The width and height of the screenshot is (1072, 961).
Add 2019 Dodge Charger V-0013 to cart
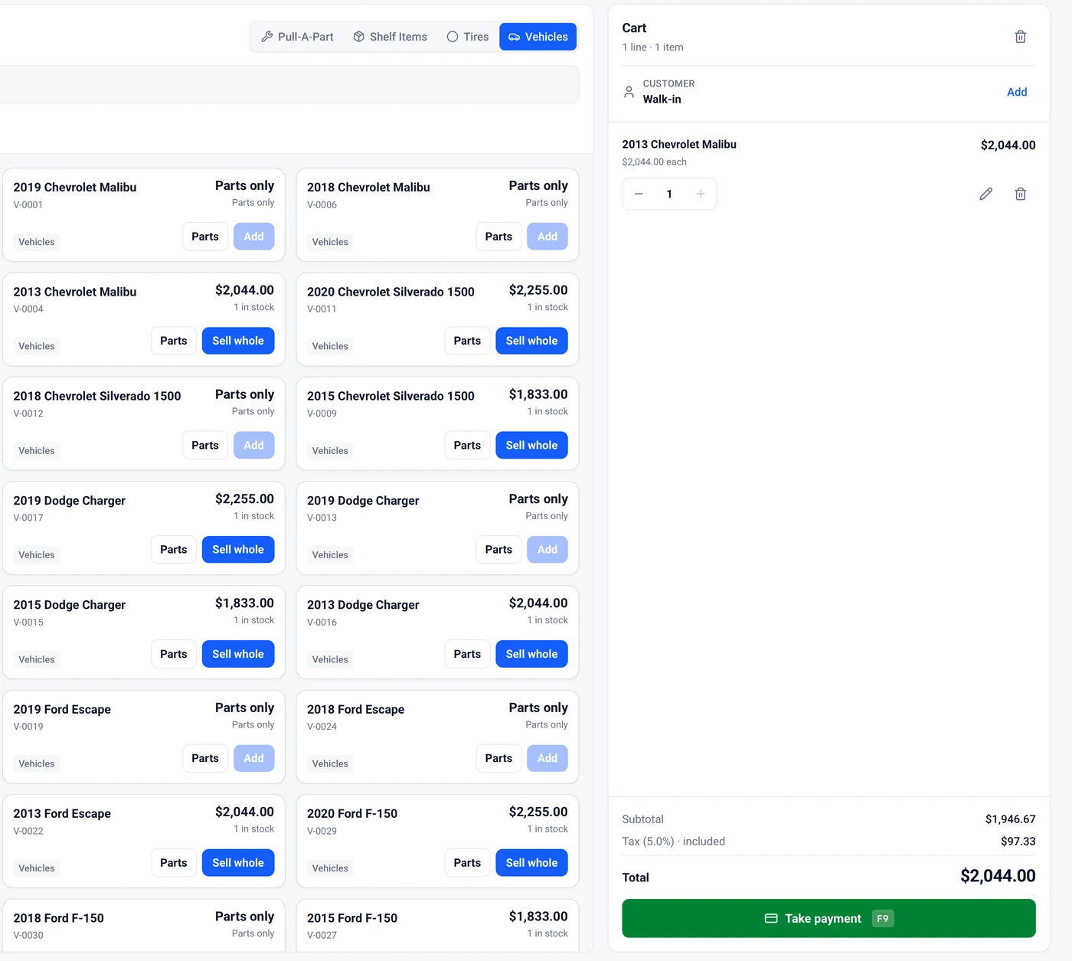(x=547, y=550)
